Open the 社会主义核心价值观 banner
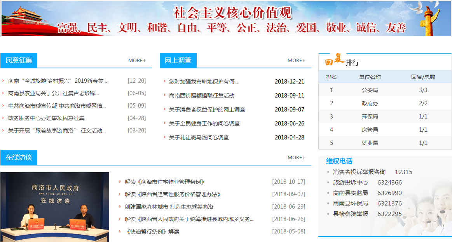The width and height of the screenshot is (452, 242). pyautogui.click(x=226, y=19)
